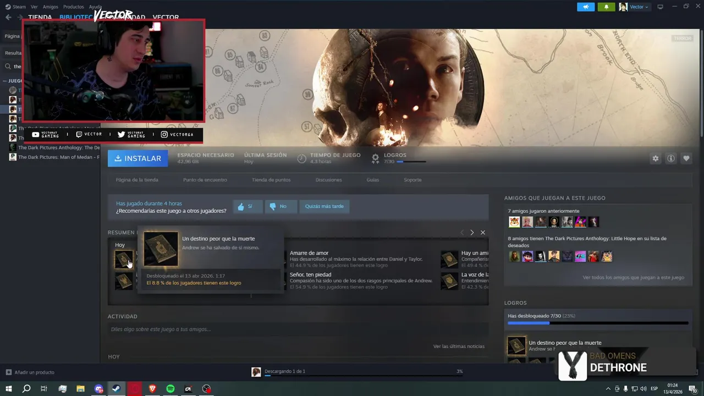Click first avatar in wishlist friends row

pyautogui.click(x=514, y=256)
